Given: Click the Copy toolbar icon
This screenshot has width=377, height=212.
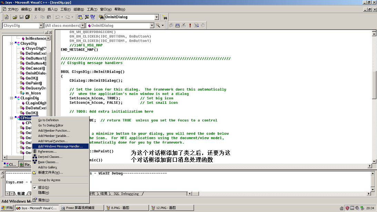Looking at the screenshot, I should [42, 17].
